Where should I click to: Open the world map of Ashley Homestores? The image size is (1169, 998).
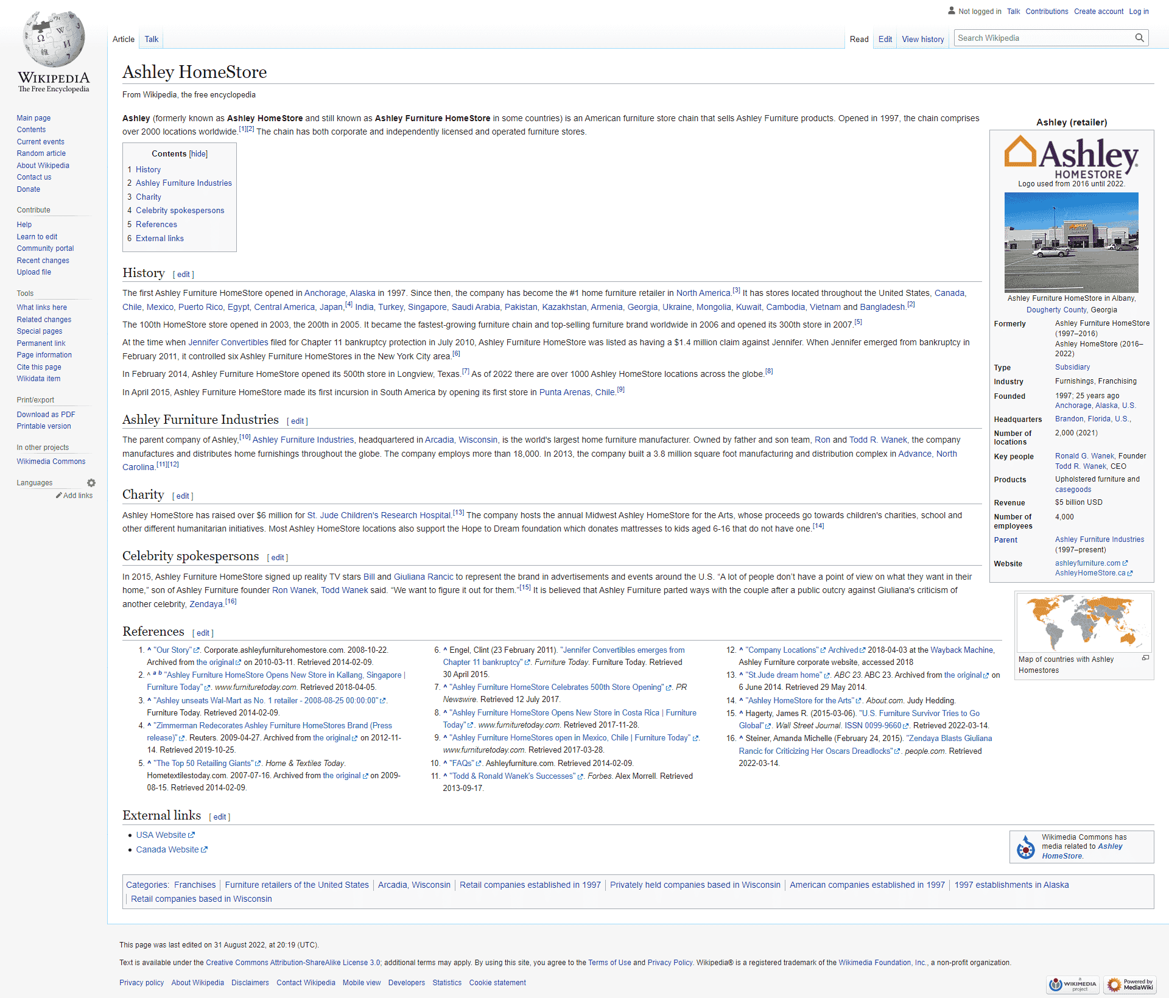[1084, 622]
